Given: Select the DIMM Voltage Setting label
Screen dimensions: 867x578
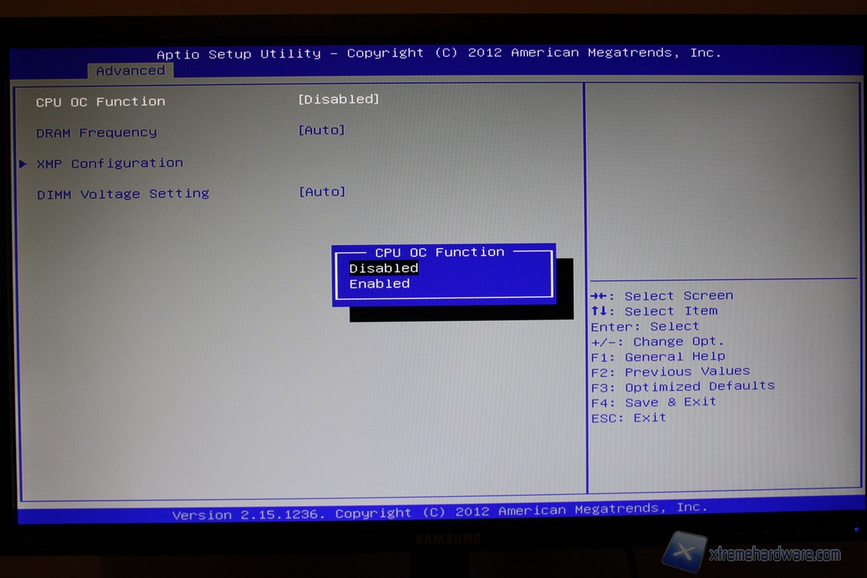Looking at the screenshot, I should (123, 194).
